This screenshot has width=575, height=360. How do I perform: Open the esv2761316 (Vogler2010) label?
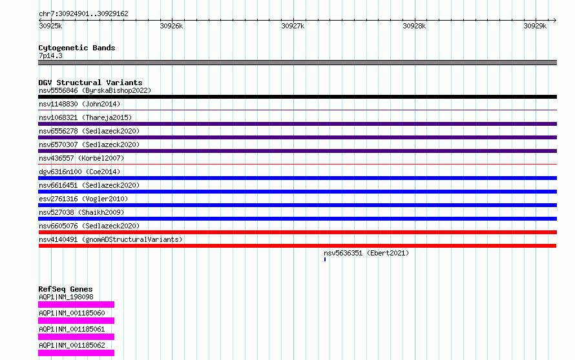83,199
